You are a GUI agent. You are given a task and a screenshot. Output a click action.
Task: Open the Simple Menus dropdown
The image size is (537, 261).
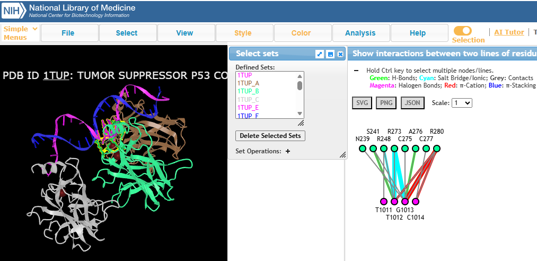coord(20,33)
